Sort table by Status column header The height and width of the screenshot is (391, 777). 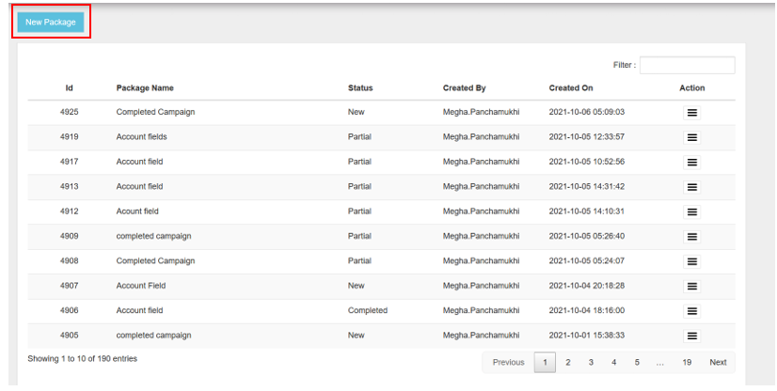360,88
